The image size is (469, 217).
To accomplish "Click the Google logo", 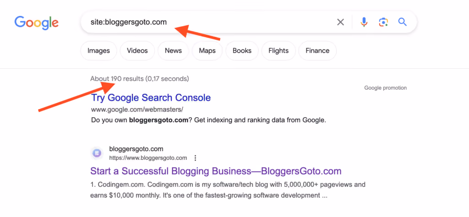I will (37, 23).
